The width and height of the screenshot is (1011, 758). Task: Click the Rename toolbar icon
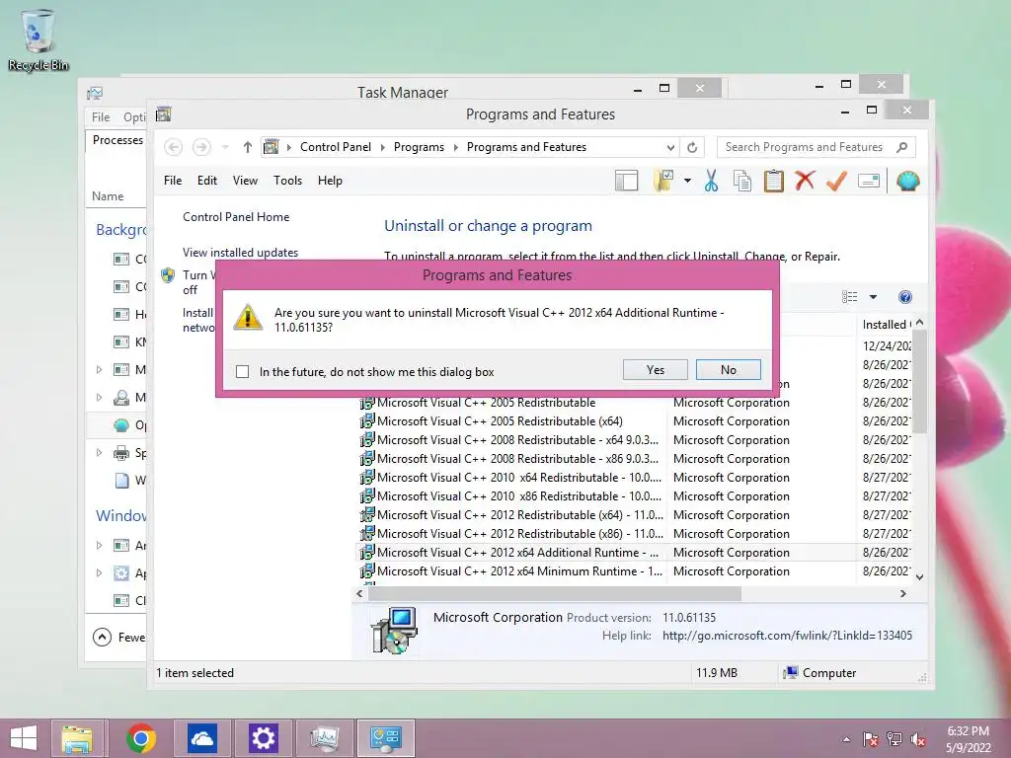click(869, 182)
